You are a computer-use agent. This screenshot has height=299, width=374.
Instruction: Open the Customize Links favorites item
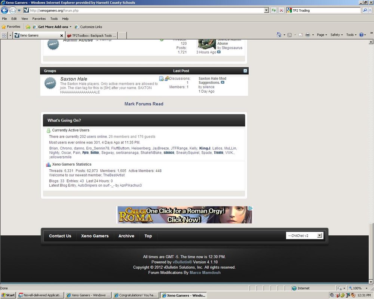(x=89, y=27)
